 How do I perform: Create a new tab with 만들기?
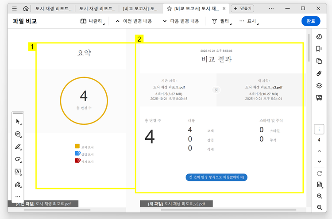(243, 8)
